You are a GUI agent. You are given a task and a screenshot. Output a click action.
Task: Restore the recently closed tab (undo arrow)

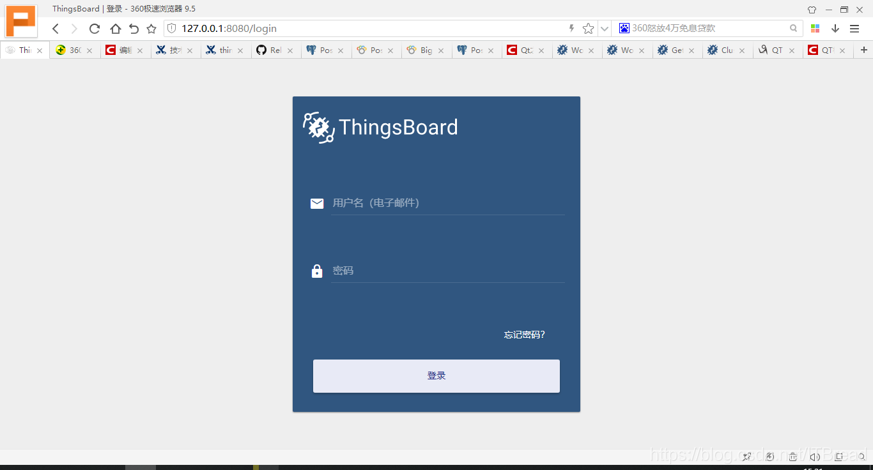click(x=134, y=29)
